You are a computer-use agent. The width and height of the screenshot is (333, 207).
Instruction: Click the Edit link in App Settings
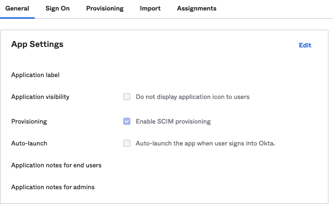point(305,45)
